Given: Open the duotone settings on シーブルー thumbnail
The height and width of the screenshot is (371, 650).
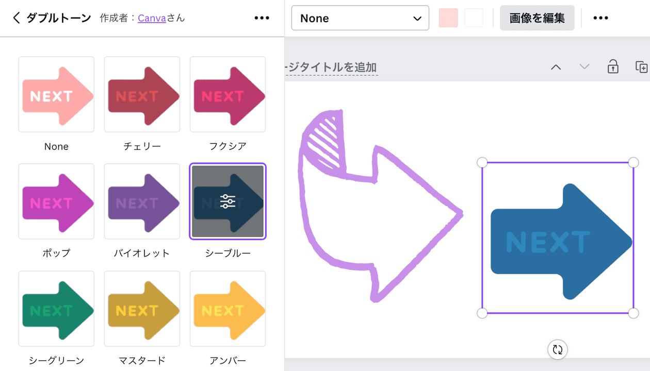Looking at the screenshot, I should pos(228,201).
